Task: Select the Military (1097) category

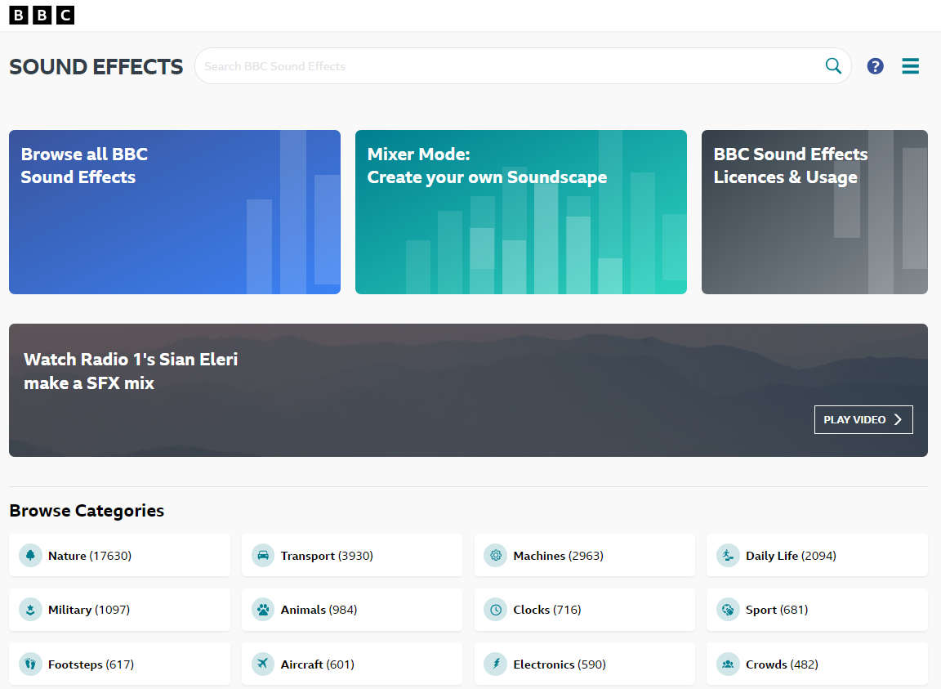Action: pos(88,610)
